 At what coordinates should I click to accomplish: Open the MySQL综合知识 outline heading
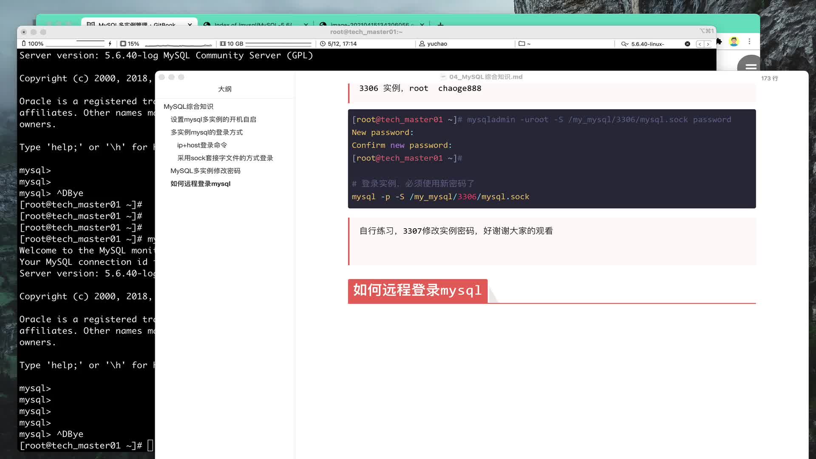188,107
